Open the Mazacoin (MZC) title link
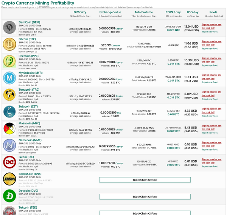Image resolution: width=227 pixels, height=215 pixels. (x=30, y=123)
